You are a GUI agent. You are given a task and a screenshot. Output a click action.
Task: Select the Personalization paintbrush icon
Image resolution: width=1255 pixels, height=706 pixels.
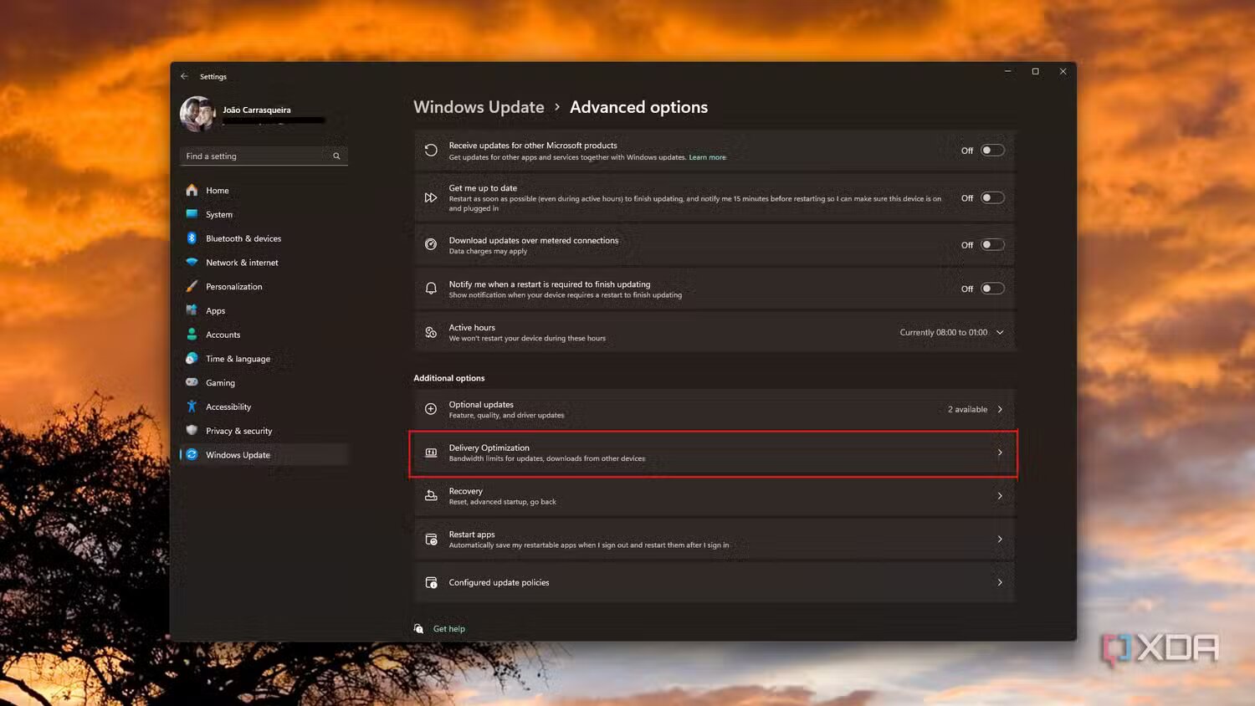pos(192,286)
